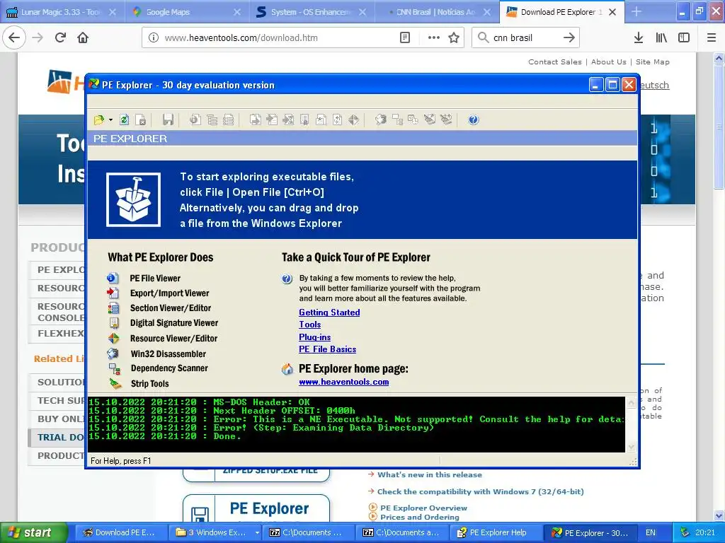
Task: Click the 'MS-DOS Header: OK' log line
Action: tap(199, 402)
